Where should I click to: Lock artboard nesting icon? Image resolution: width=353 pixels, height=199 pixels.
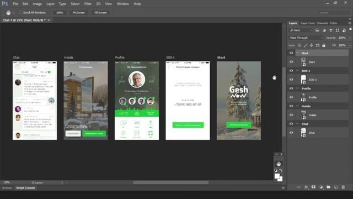[318, 45]
